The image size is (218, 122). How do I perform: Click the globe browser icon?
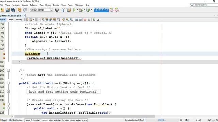pos(57,10)
